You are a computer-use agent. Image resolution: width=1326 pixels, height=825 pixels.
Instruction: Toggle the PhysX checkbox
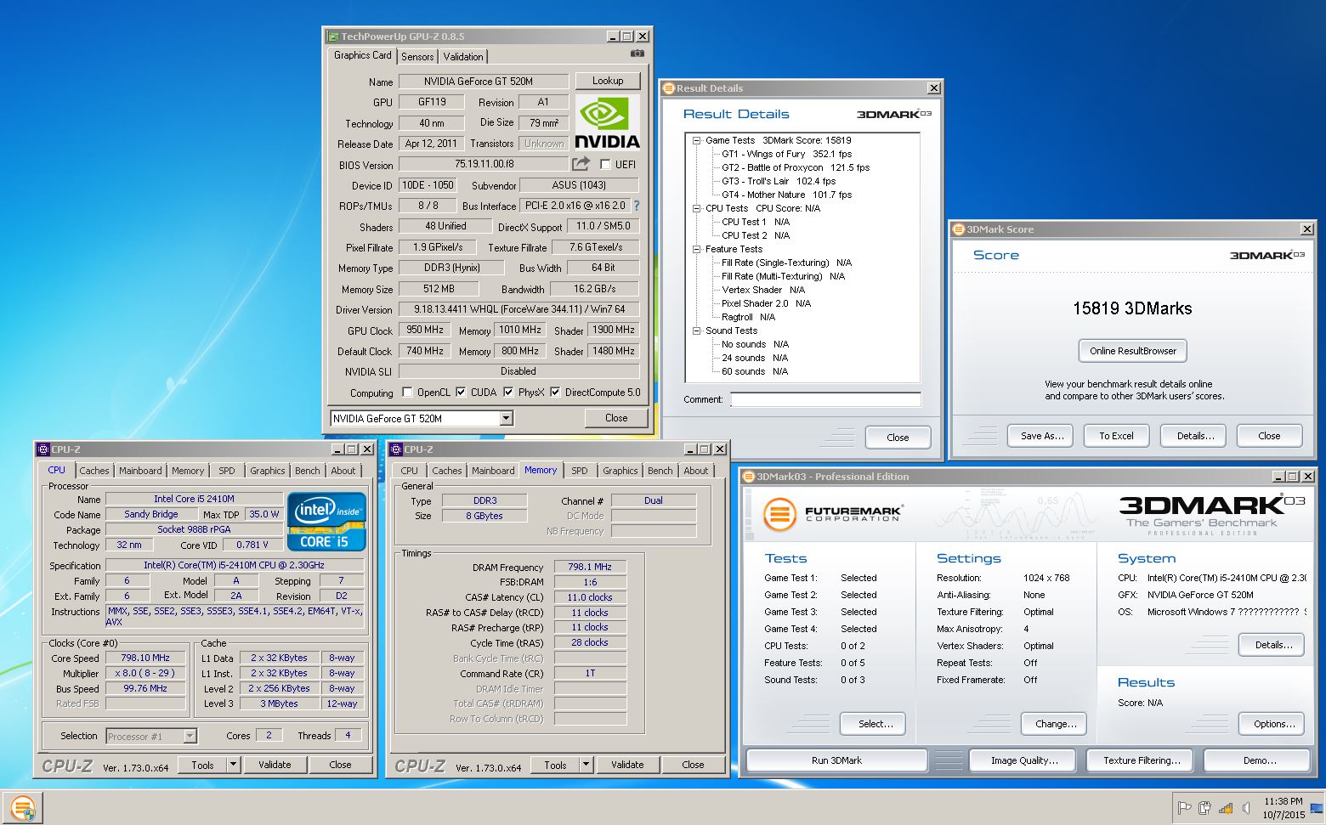pyautogui.click(x=508, y=392)
